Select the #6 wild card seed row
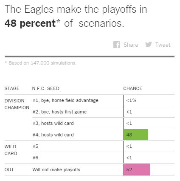180x181 pixels. click(103, 158)
